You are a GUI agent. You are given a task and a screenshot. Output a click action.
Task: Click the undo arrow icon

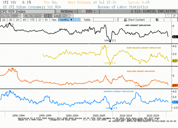(168, 16)
